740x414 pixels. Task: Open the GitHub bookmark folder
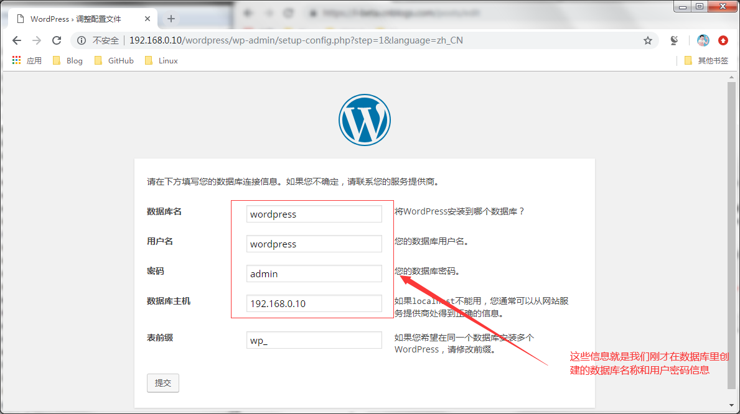tap(114, 60)
